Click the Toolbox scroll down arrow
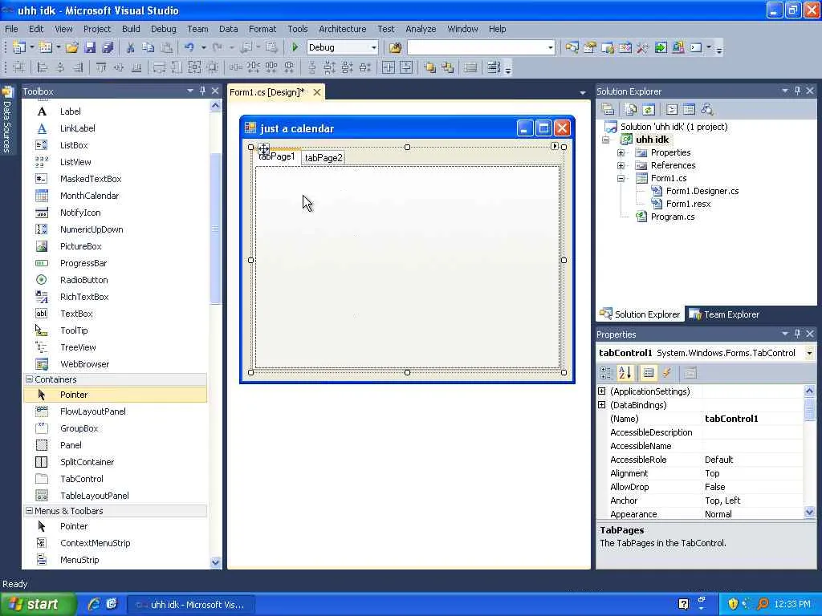This screenshot has height=616, width=822. (x=215, y=562)
